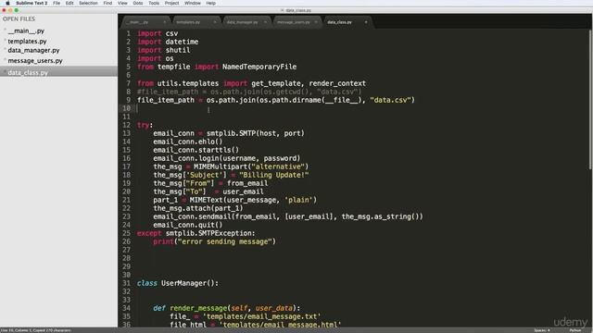Screen dimensions: 593x333
Task: Click the 'import csv' line
Action: pos(158,33)
